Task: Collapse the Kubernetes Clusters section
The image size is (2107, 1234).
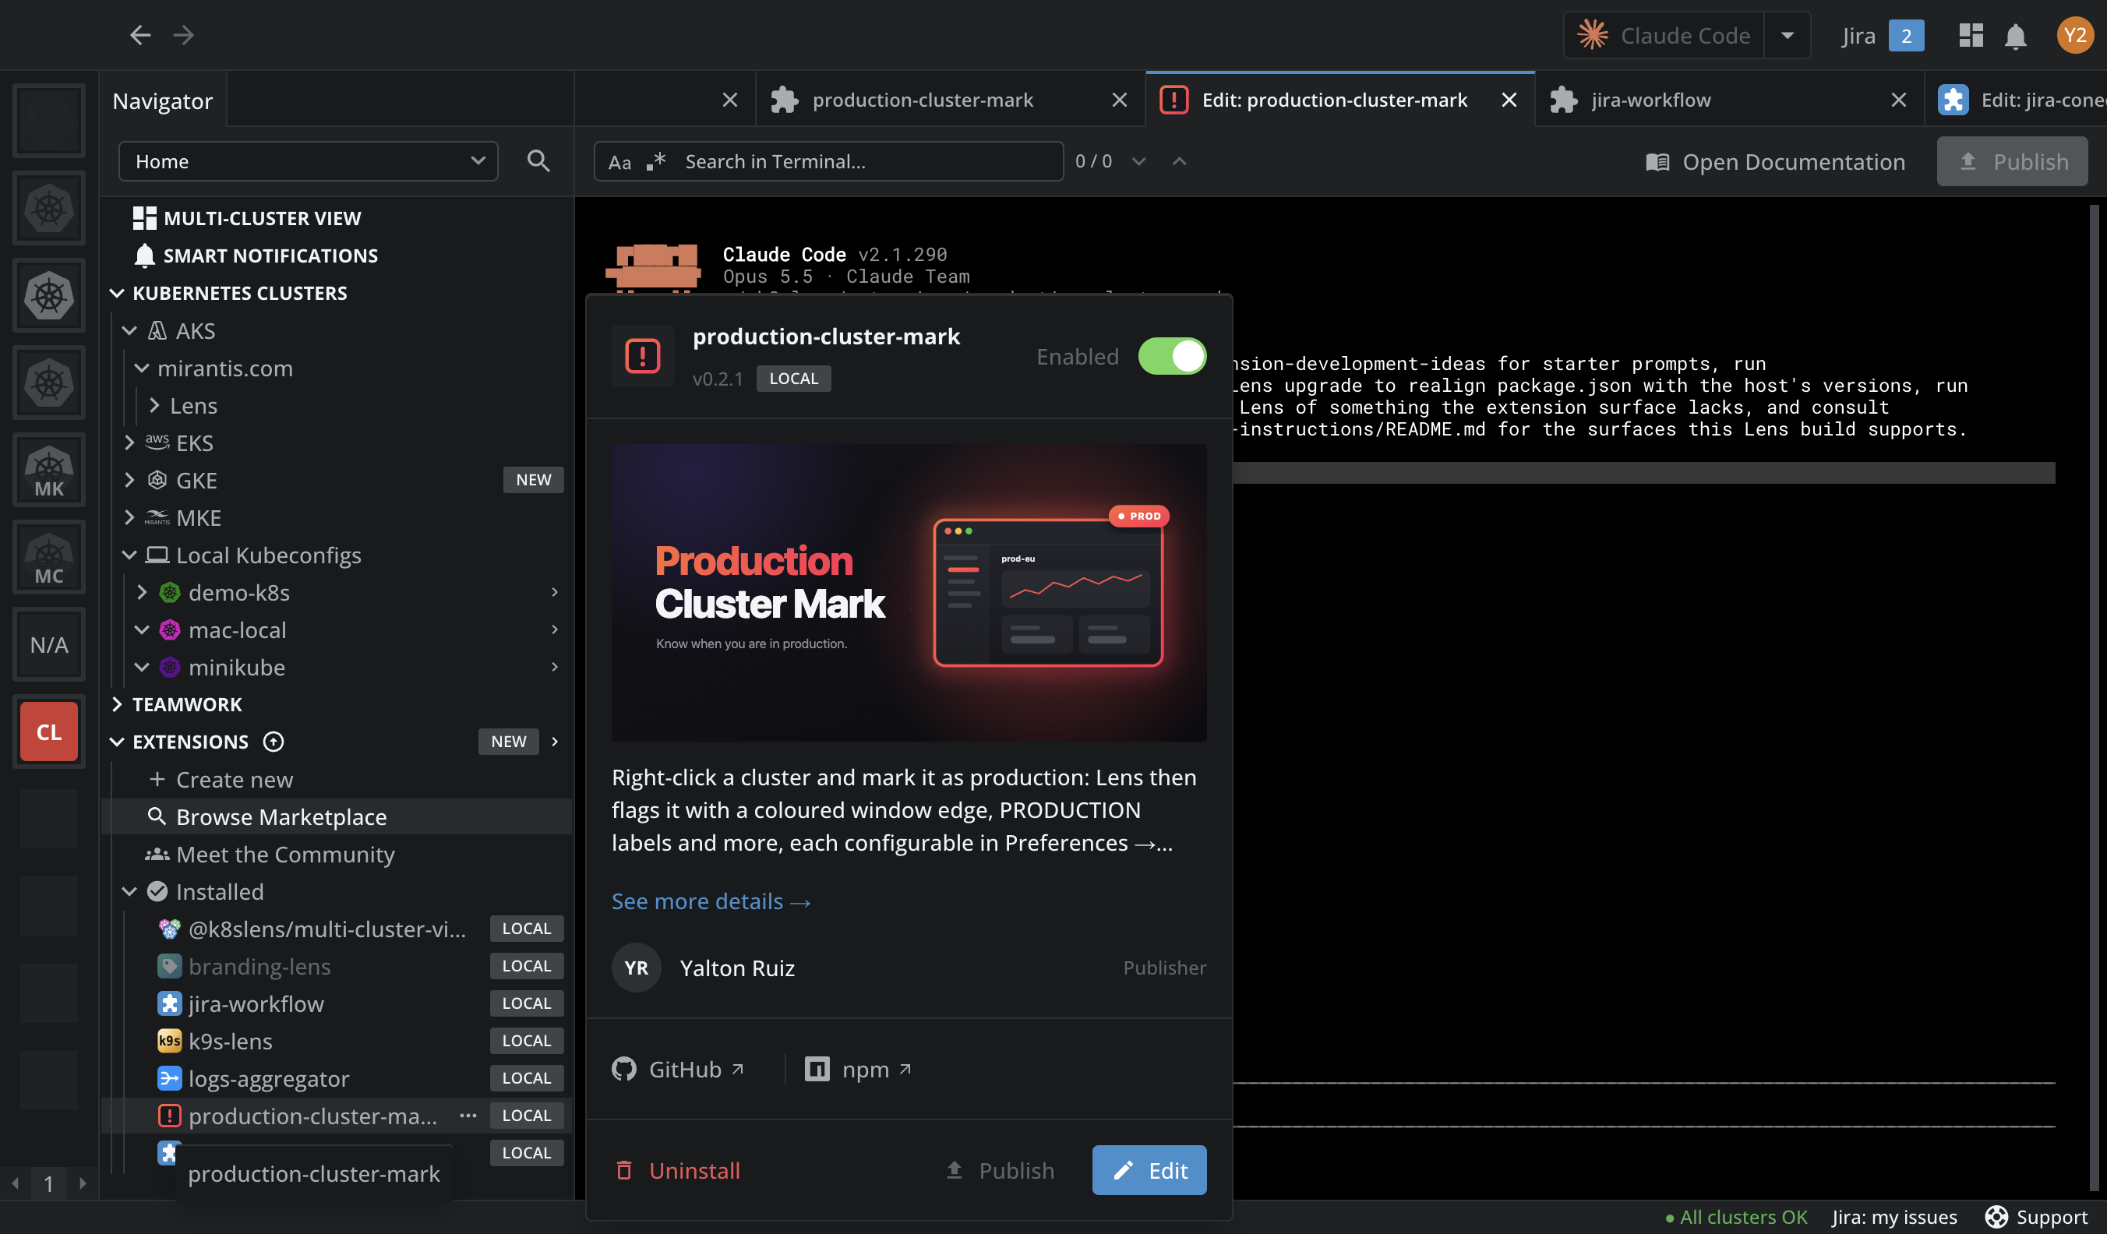Action: (x=117, y=294)
